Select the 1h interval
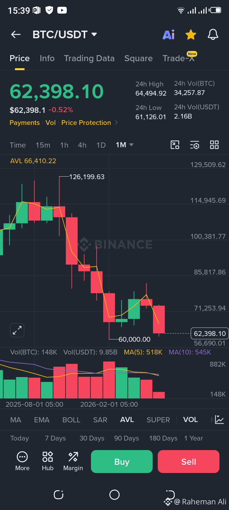The width and height of the screenshot is (229, 510). (x=64, y=145)
